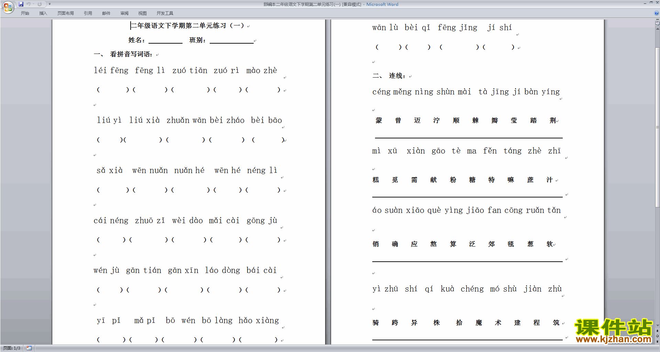Go to the 邮件 ribbon tab
Image resolution: width=660 pixels, height=352 pixels.
coord(106,13)
